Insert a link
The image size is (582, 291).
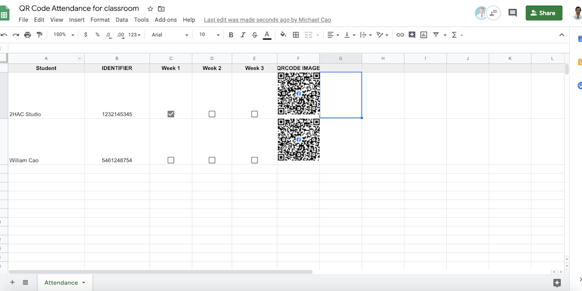[x=400, y=35]
